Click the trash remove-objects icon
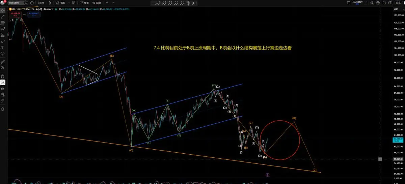 [x=3, y=109]
